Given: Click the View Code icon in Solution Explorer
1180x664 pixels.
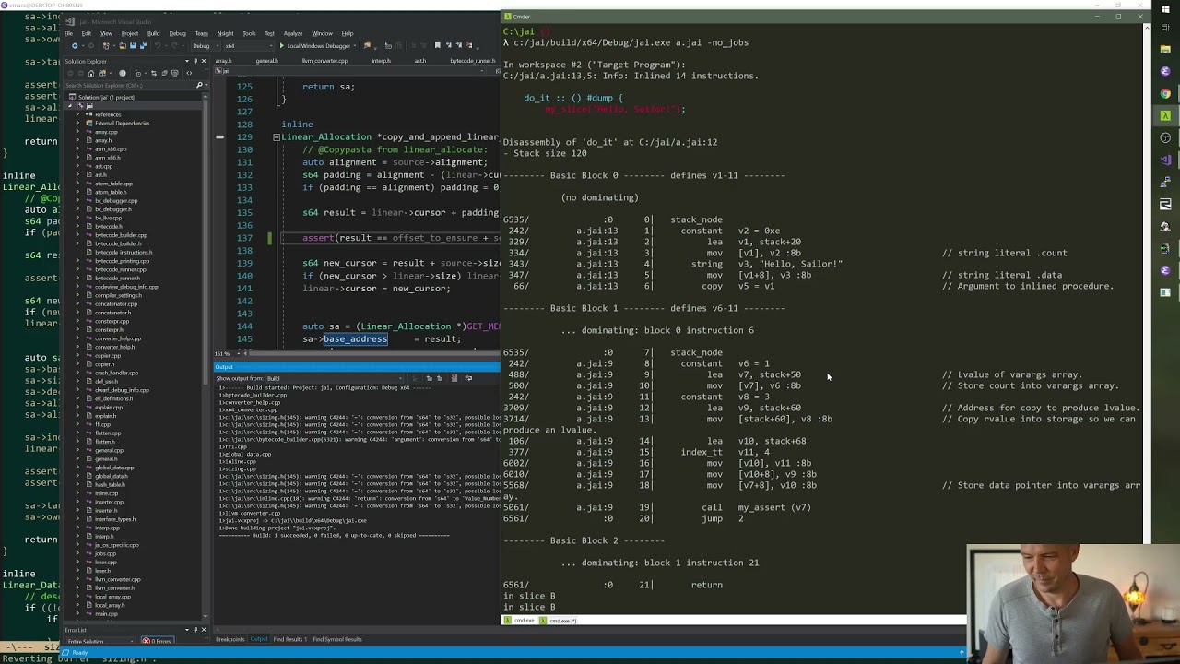Looking at the screenshot, I should tap(189, 73).
